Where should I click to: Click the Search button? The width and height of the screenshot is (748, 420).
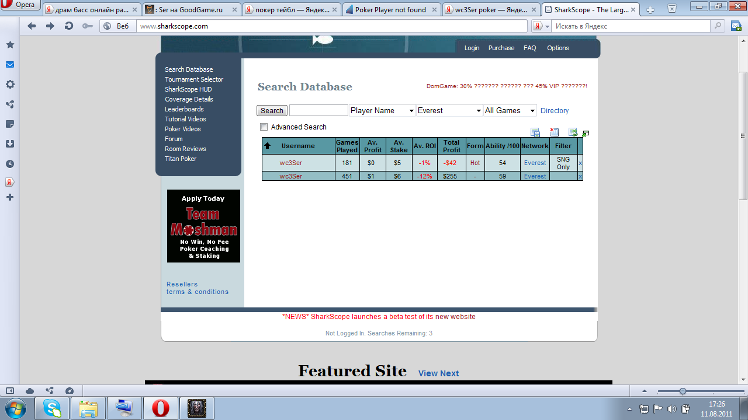point(272,111)
